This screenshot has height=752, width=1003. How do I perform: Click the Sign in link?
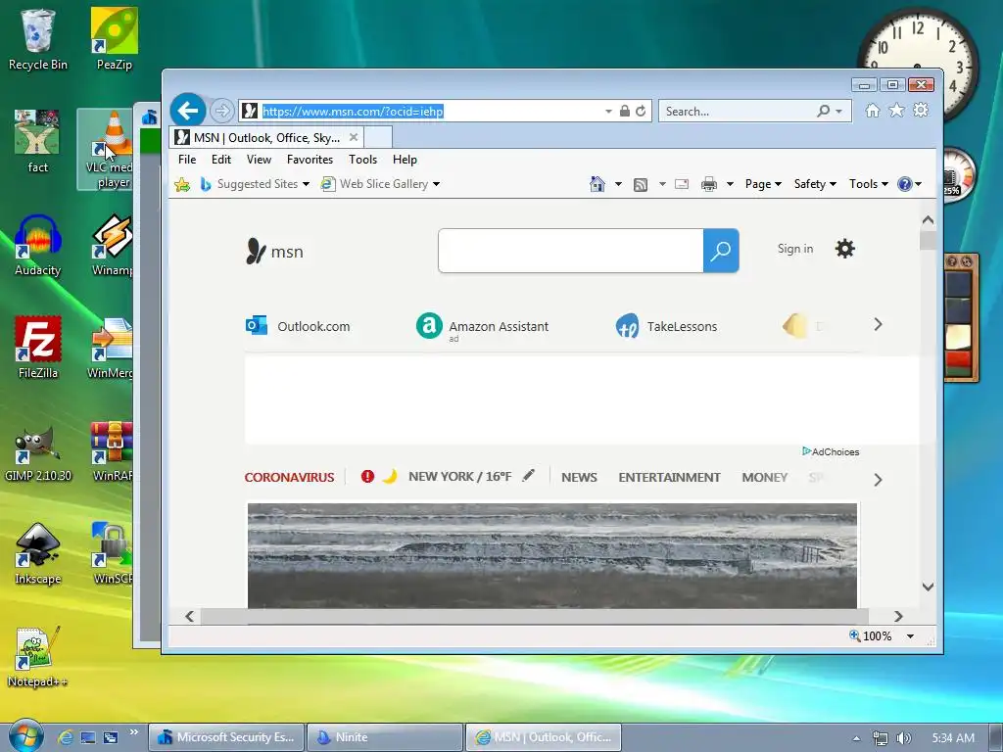(x=795, y=249)
